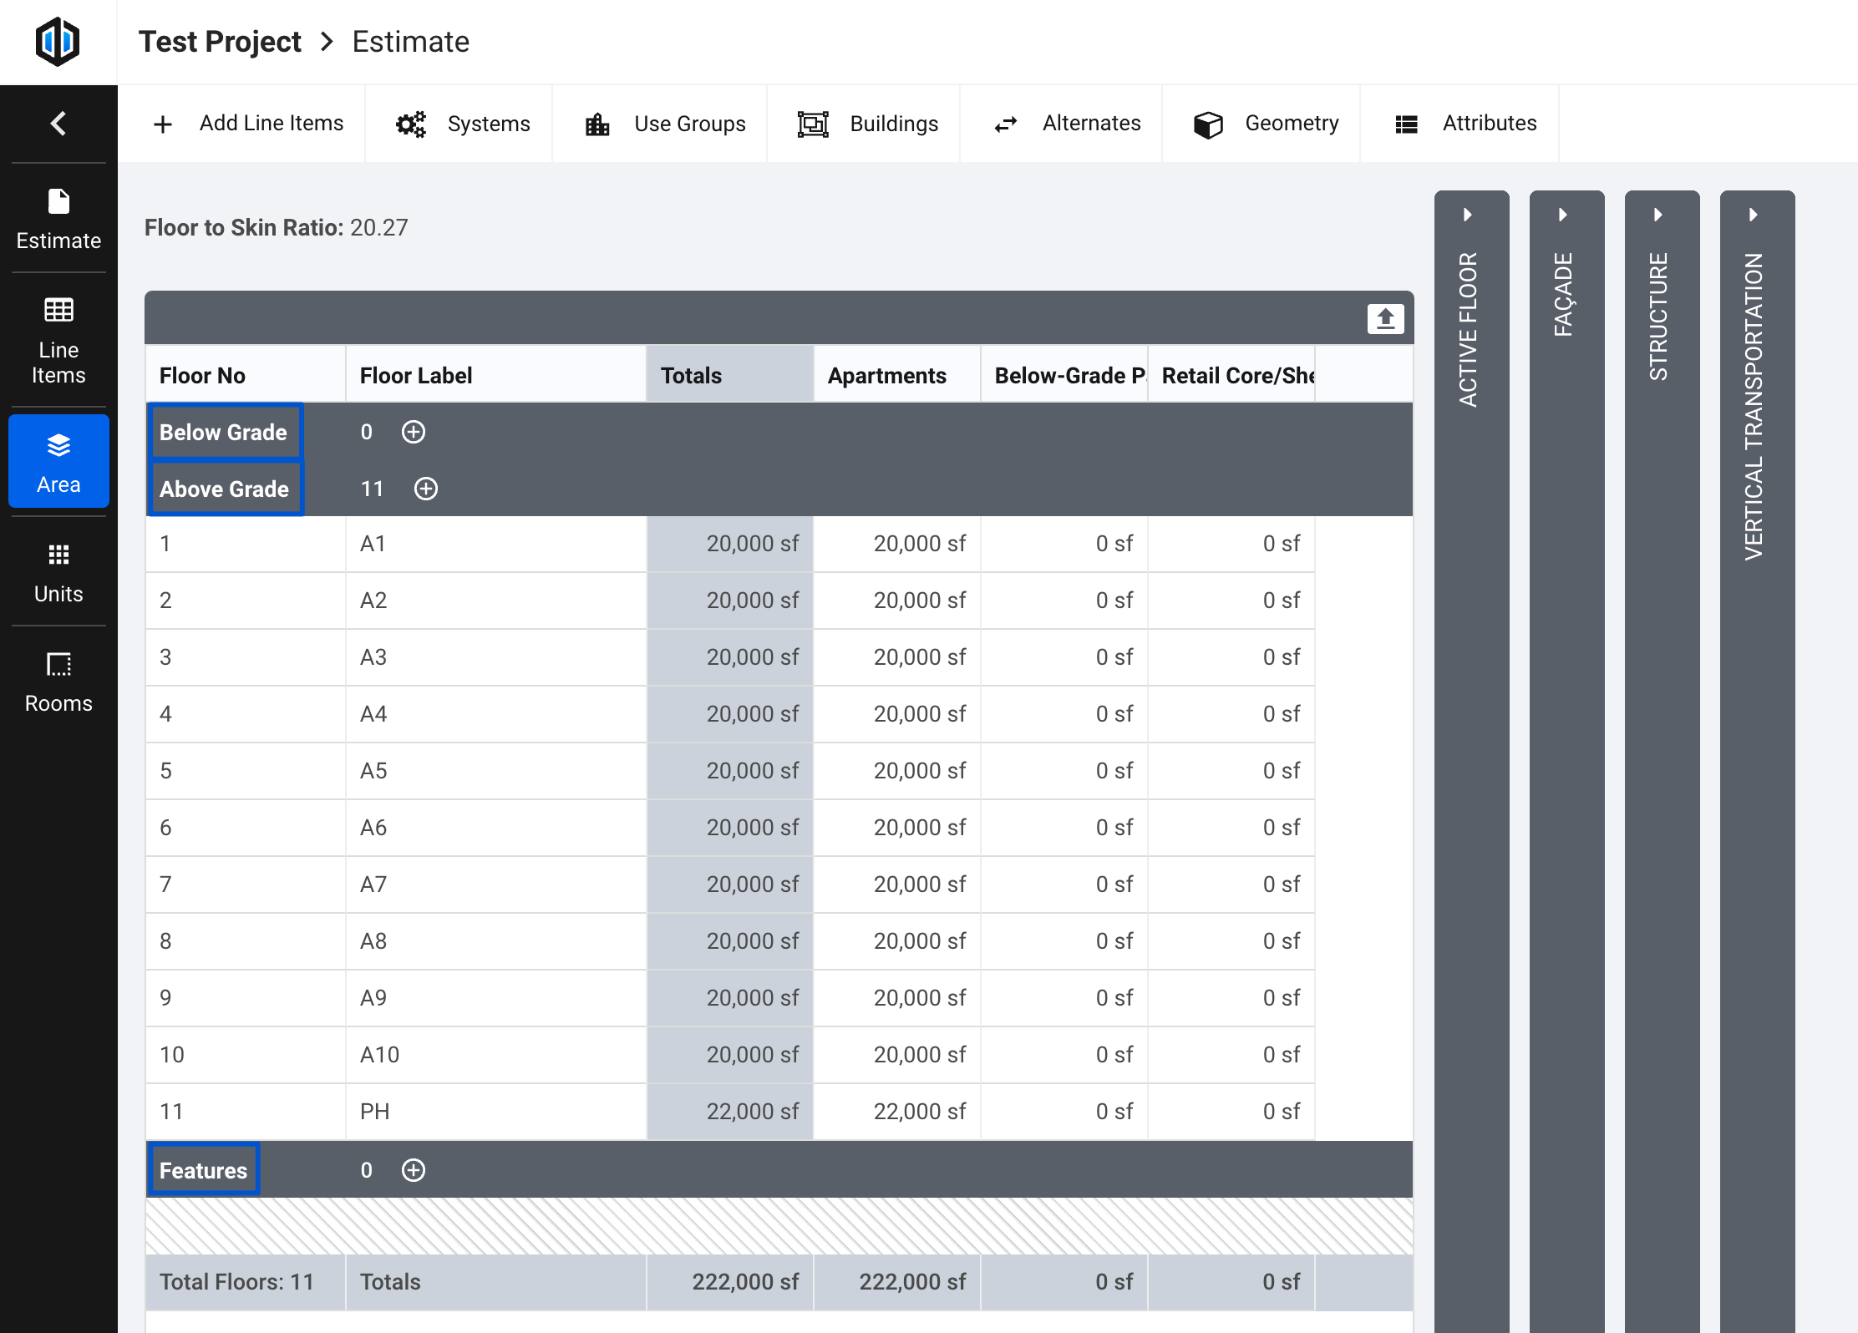This screenshot has width=1858, height=1333.
Task: Navigate back via the Test Project breadcrumb
Action: click(220, 41)
